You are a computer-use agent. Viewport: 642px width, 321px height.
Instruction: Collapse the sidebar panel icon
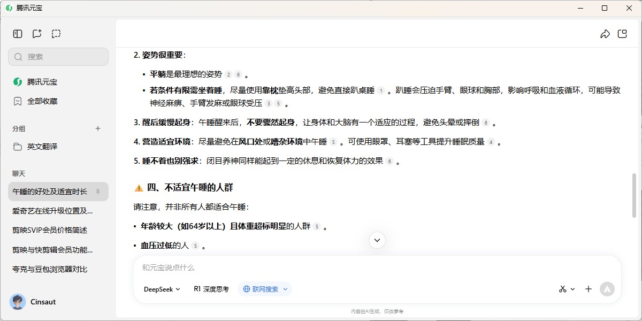(18, 34)
